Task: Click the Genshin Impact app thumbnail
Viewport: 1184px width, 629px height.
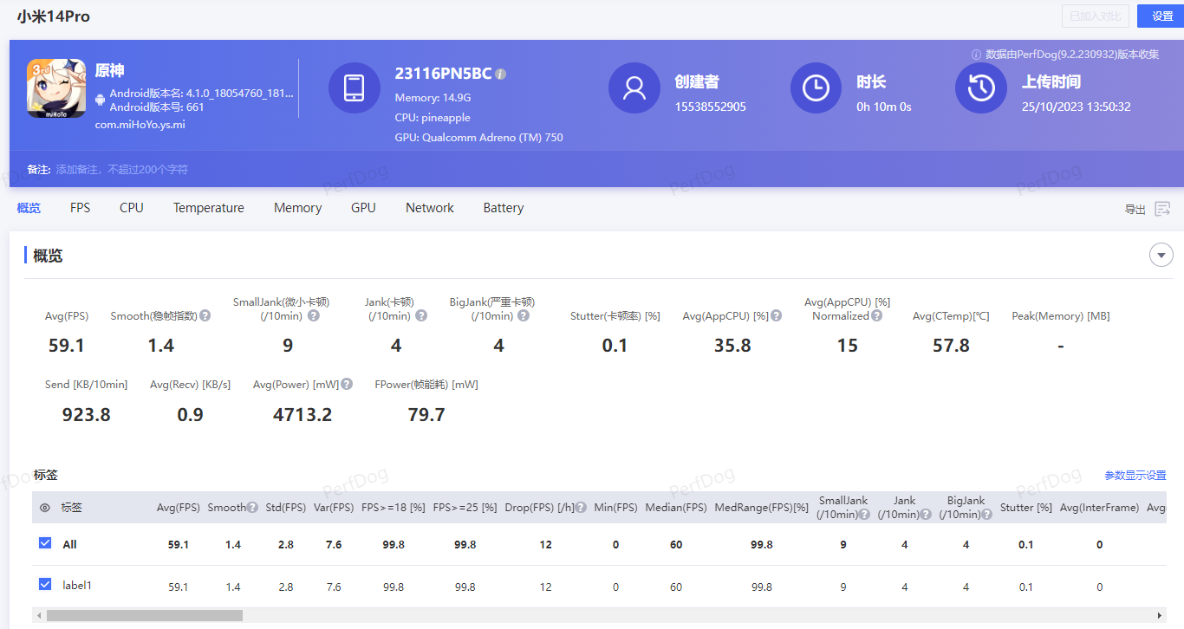Action: tap(56, 88)
